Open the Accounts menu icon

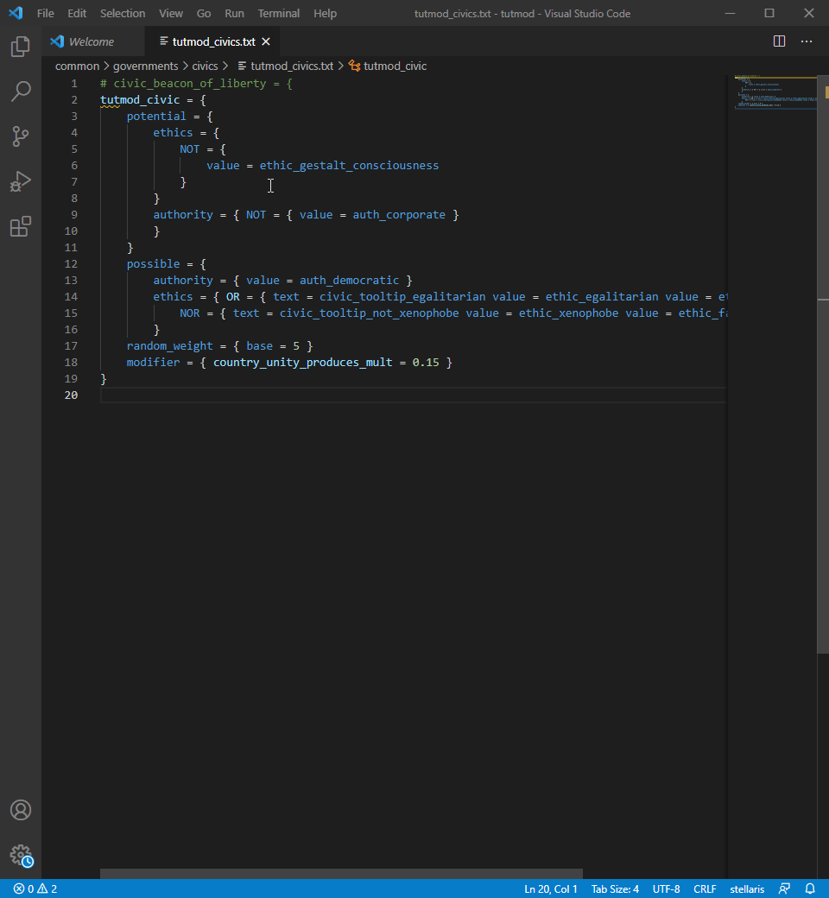click(x=21, y=810)
